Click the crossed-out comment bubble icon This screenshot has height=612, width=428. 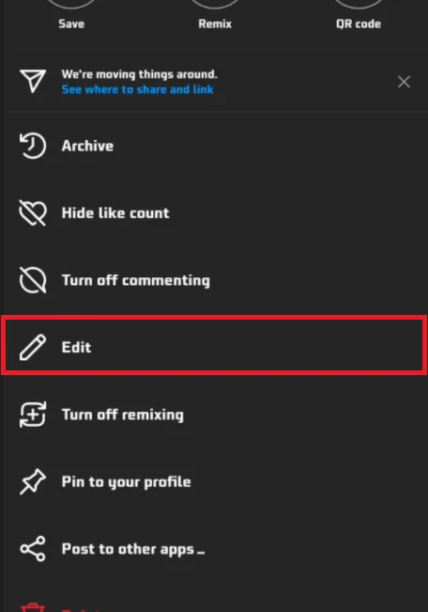click(33, 280)
